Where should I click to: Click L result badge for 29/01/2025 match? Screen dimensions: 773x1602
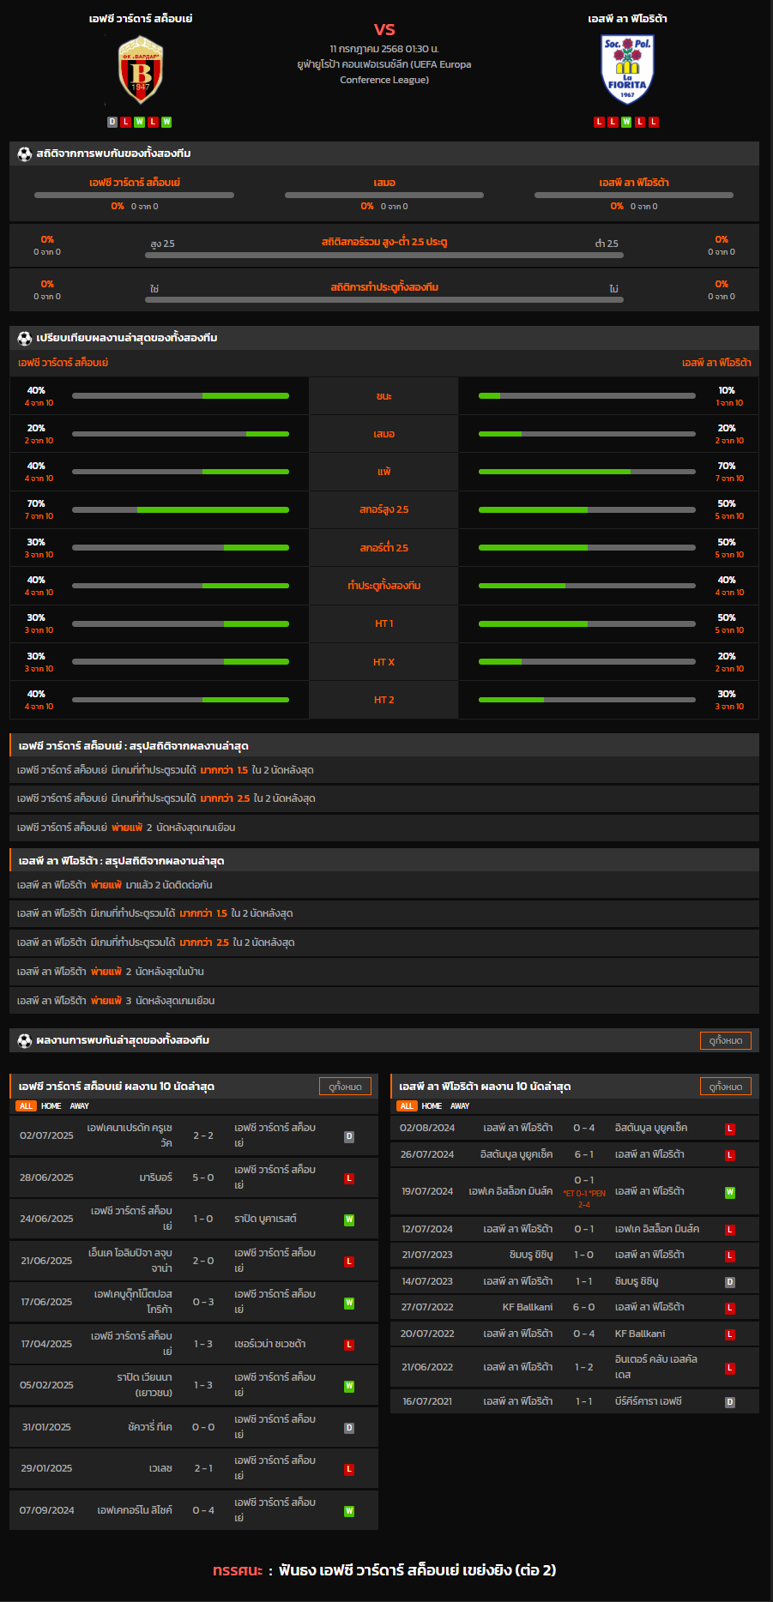point(349,1469)
